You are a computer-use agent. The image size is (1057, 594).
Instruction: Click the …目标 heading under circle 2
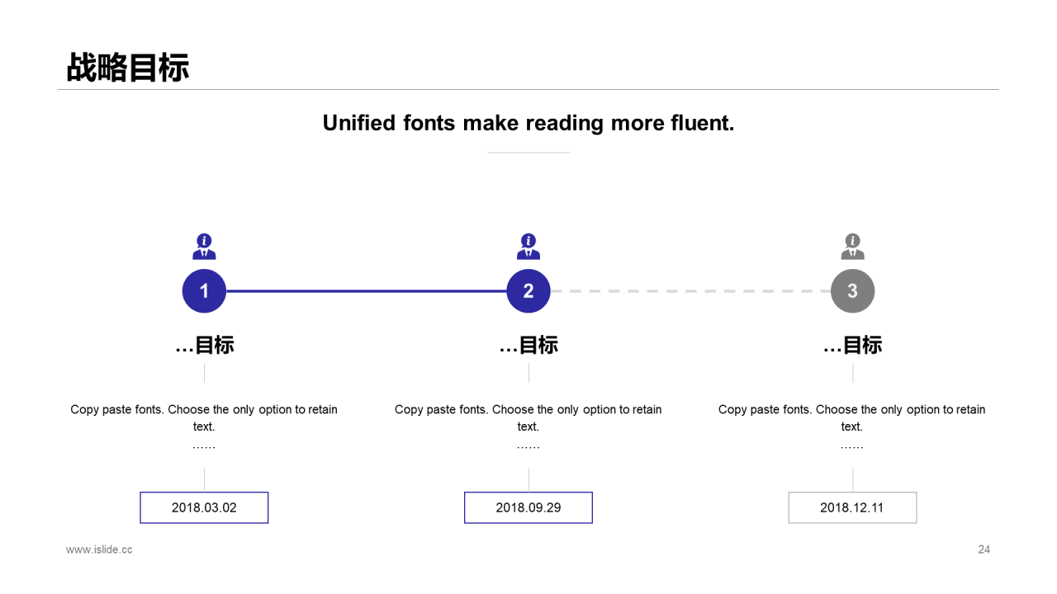[528, 345]
